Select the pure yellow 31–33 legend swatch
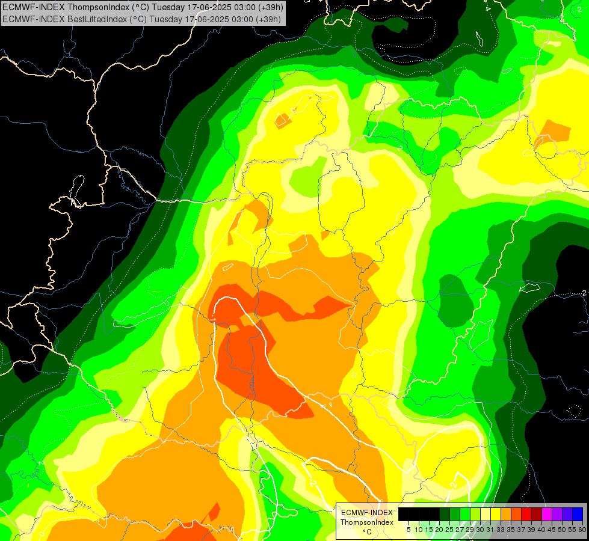 pos(496,514)
